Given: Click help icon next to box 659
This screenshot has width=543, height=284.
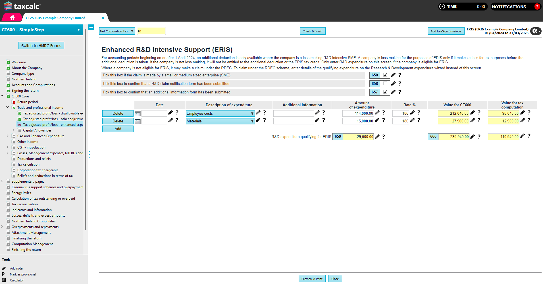Looking at the screenshot, I should 384,137.
